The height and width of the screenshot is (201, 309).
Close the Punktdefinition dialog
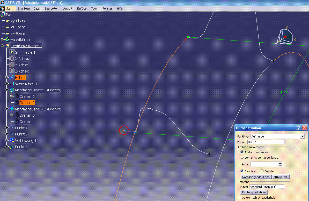click(x=304, y=128)
